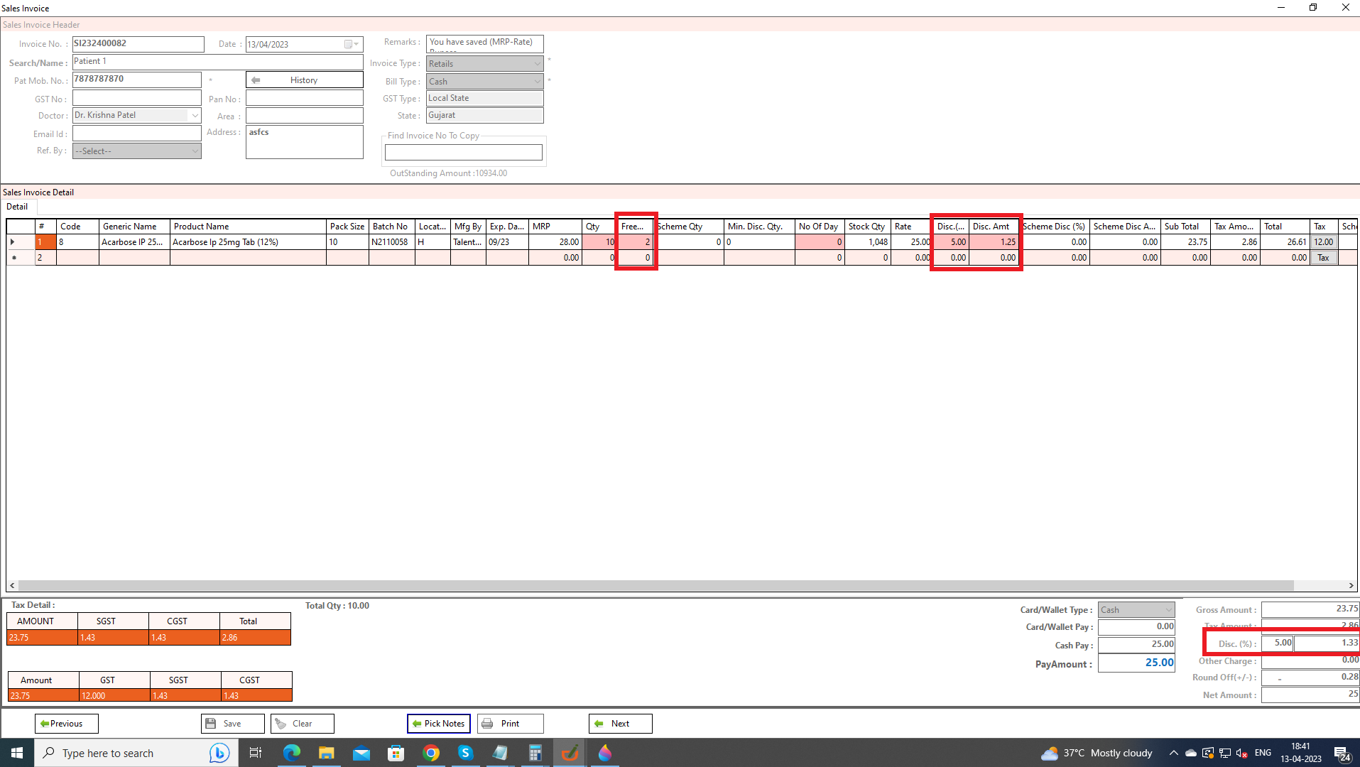Click the Tax button in row one
1360x767 pixels.
(x=1323, y=242)
